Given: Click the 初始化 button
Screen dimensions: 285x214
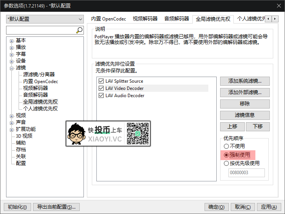Looking at the screenshot, I should (x=17, y=207).
